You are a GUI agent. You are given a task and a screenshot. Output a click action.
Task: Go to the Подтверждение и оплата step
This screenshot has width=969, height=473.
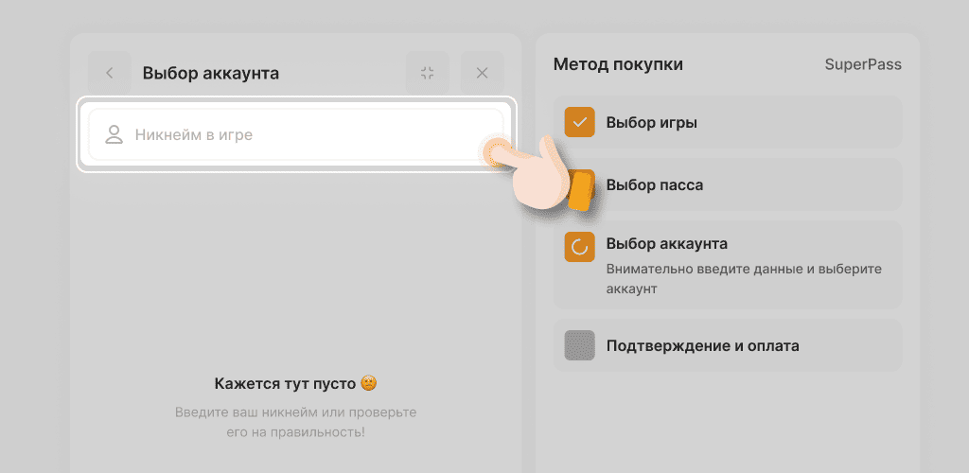click(x=702, y=345)
